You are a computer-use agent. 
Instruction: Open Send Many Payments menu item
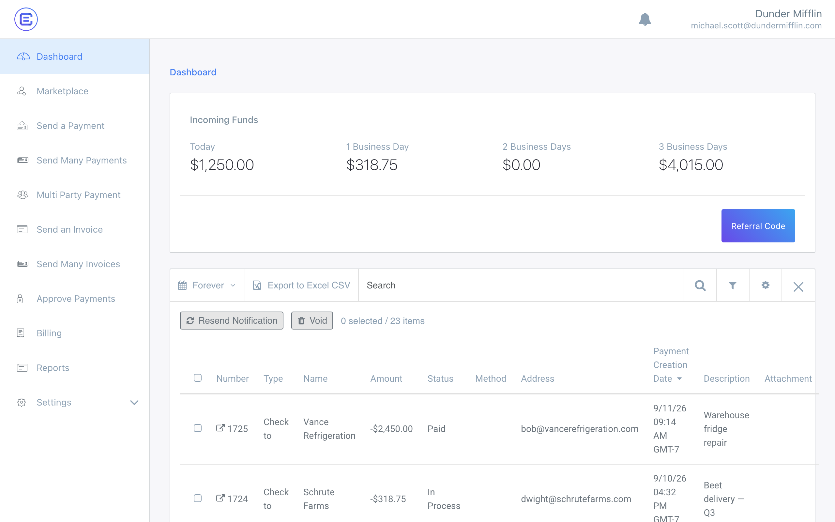click(x=75, y=160)
